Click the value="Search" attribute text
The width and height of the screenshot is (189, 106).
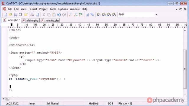pos(142,60)
